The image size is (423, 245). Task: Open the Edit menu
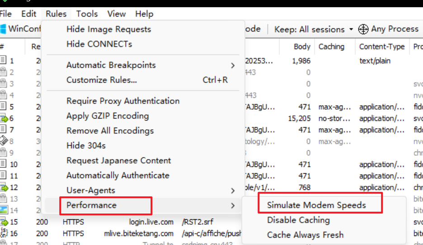(x=28, y=14)
